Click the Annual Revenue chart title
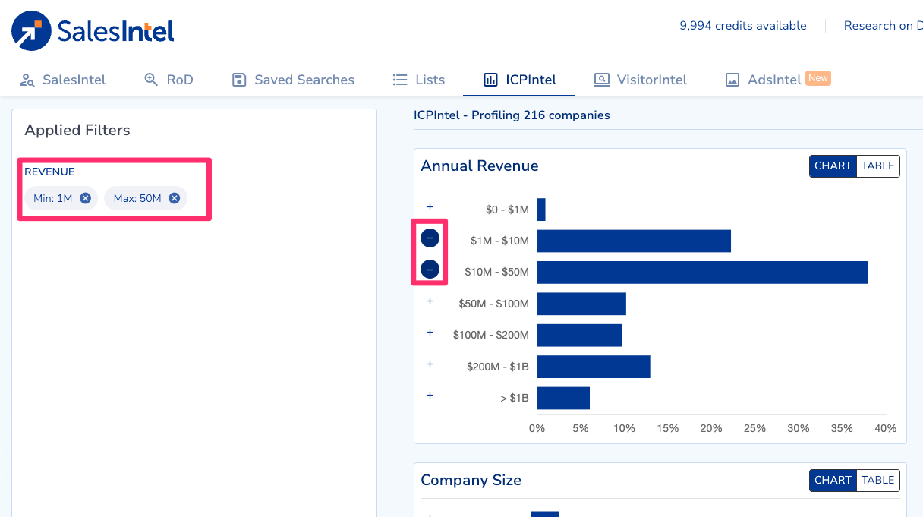The width and height of the screenshot is (923, 517). [480, 166]
